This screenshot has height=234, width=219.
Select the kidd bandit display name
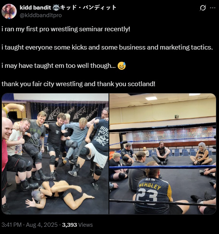[35, 8]
